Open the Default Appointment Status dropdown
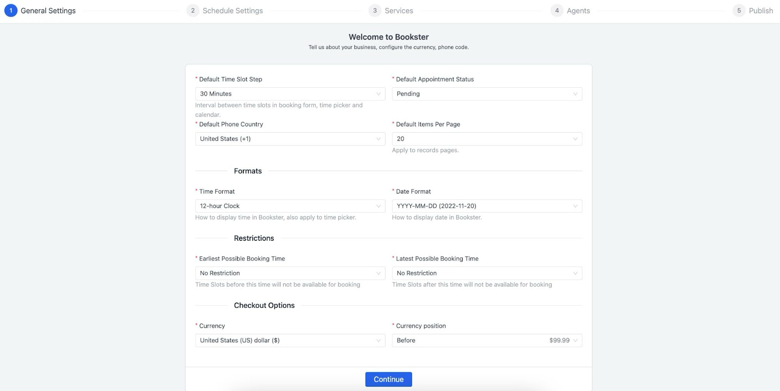 pyautogui.click(x=487, y=94)
